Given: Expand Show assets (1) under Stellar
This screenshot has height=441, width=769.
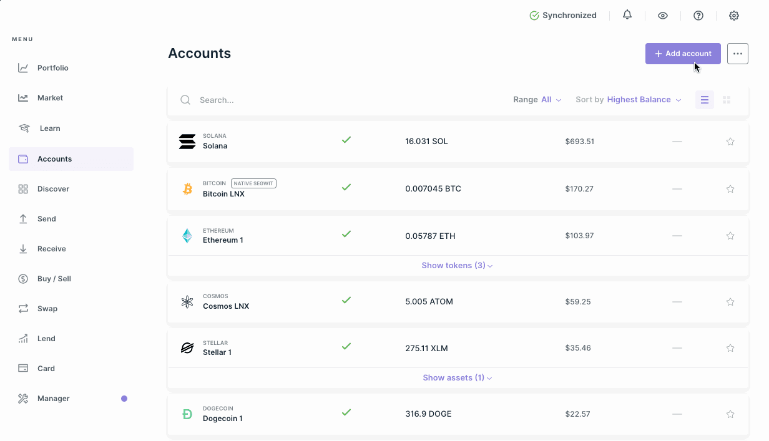Looking at the screenshot, I should (x=457, y=378).
